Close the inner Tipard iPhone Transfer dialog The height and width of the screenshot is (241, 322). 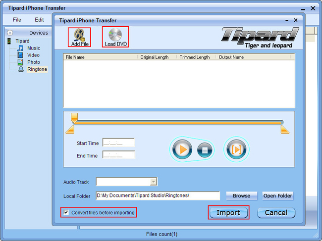point(296,20)
